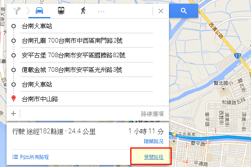The image size is (251, 167).
Task: Open more travel modes ellipsis
Action: click(101, 11)
